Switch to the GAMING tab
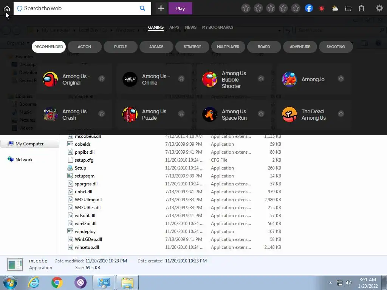387x290 pixels. (x=156, y=27)
